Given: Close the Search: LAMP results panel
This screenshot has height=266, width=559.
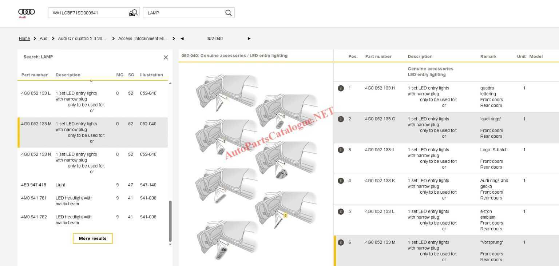Looking at the screenshot, I should click(166, 57).
